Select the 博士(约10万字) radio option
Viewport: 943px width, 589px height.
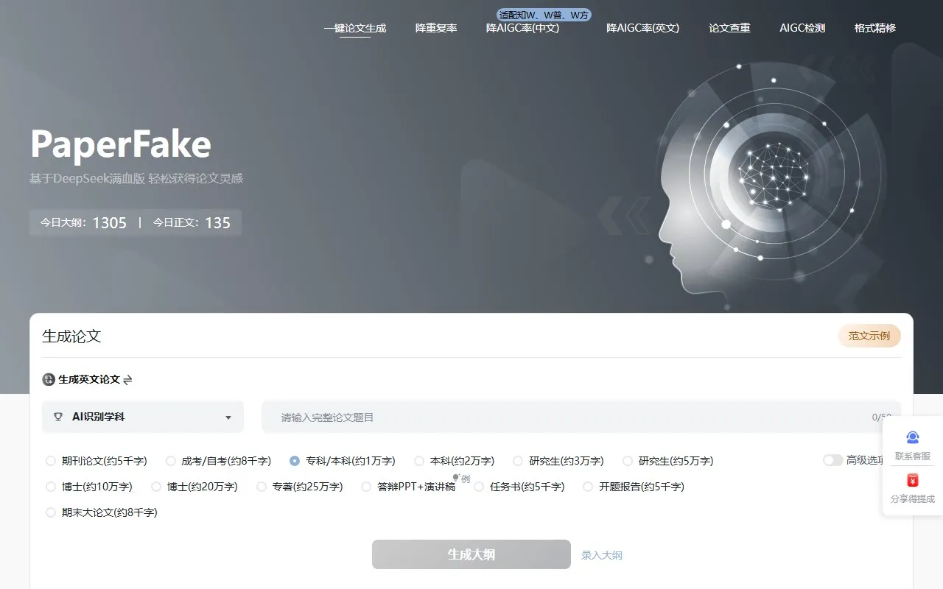[x=51, y=487]
